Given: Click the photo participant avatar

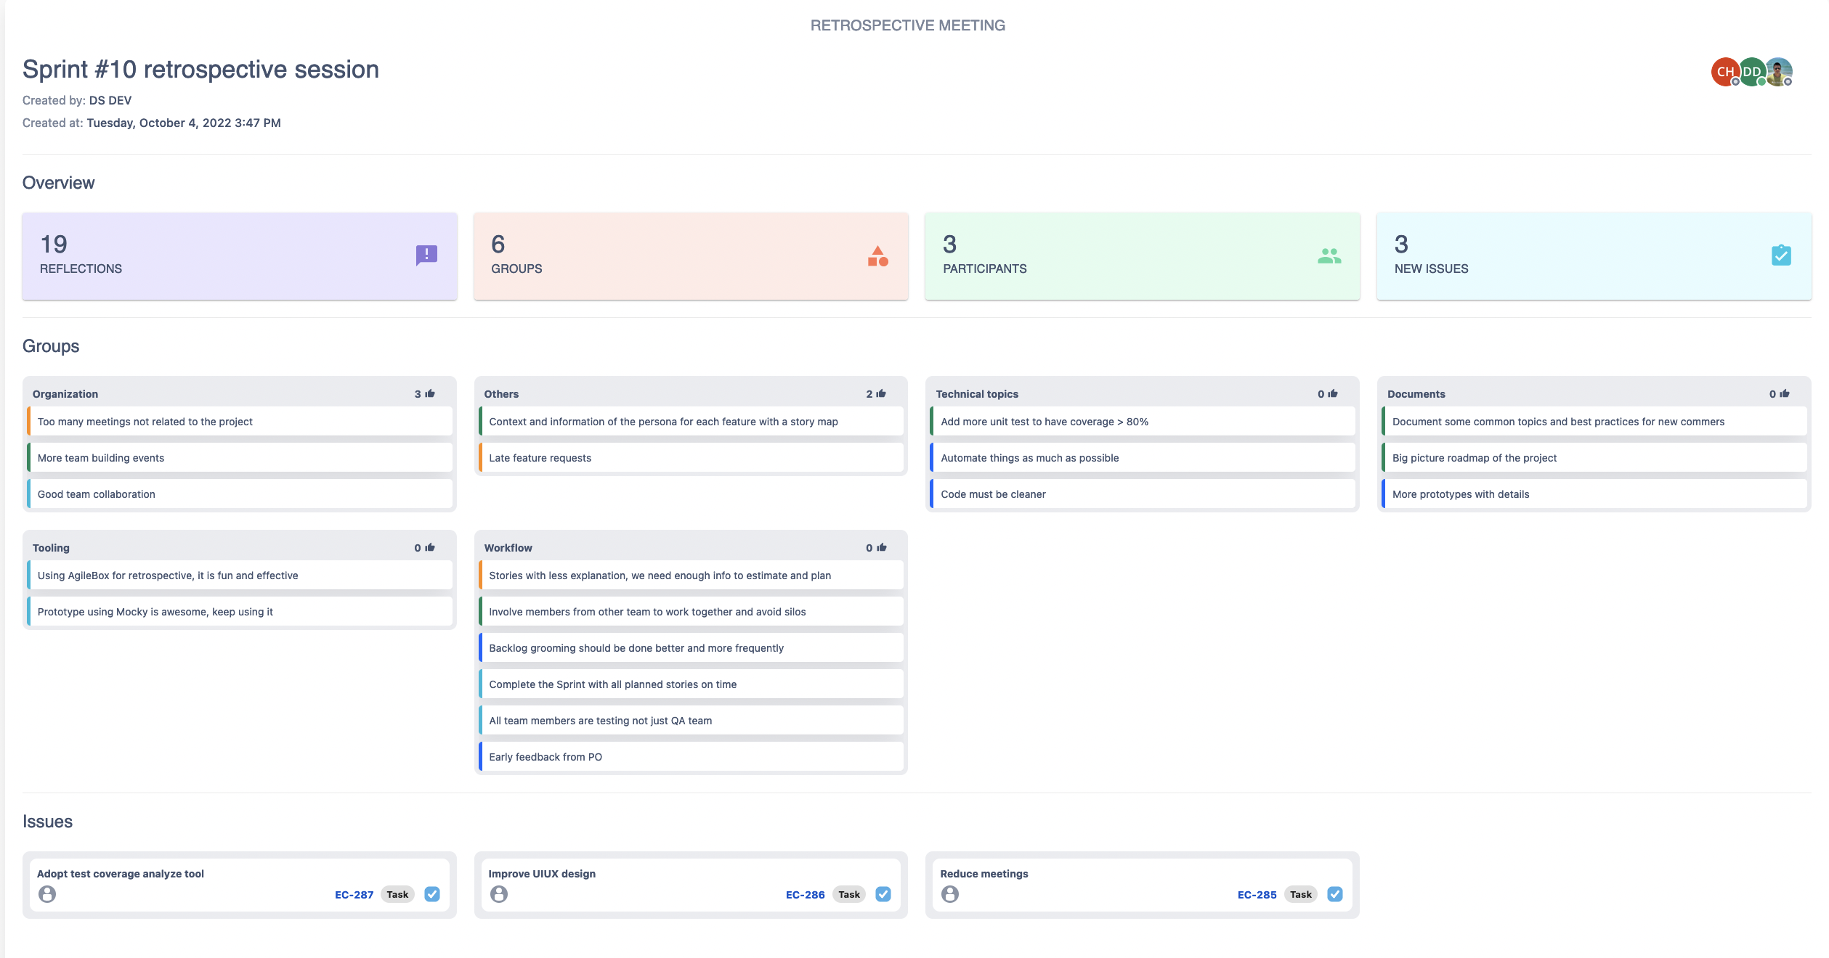Looking at the screenshot, I should pyautogui.click(x=1779, y=72).
